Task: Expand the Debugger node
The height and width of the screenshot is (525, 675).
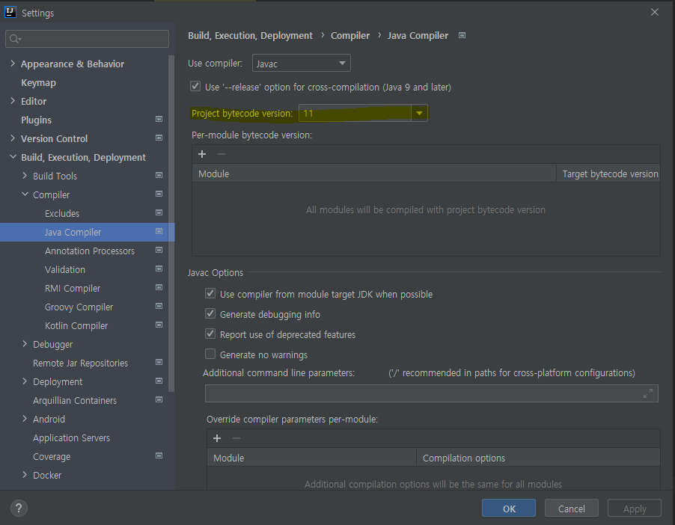Action: click(x=25, y=344)
